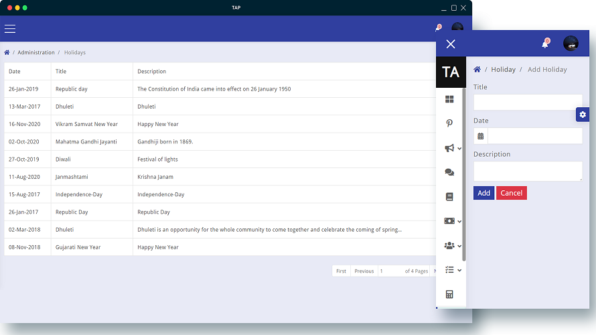Open the book icon in sidebar
596x335 pixels.
pyautogui.click(x=449, y=196)
